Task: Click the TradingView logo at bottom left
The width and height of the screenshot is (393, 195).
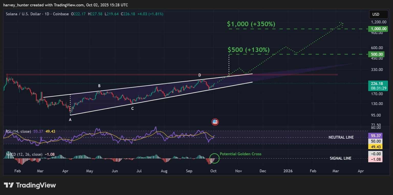Action: [x=30, y=185]
